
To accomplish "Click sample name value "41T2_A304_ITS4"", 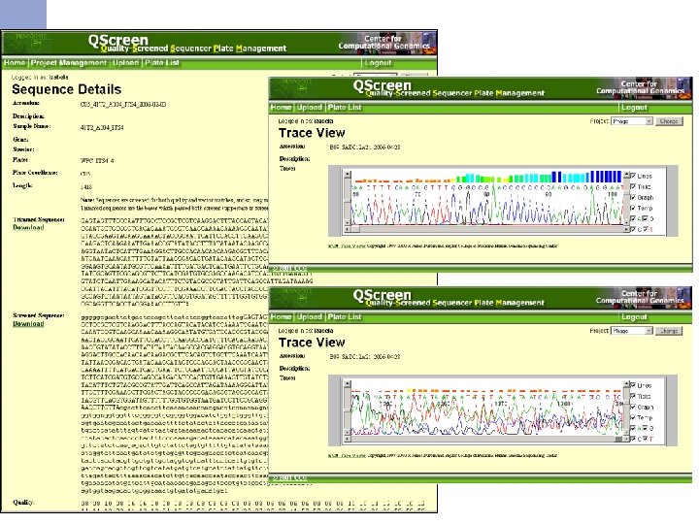I will [x=102, y=127].
